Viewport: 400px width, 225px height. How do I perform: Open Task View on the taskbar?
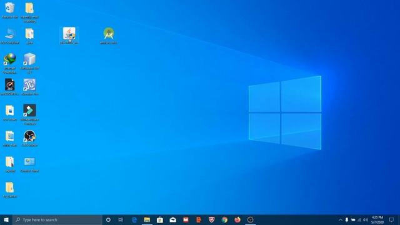121,220
